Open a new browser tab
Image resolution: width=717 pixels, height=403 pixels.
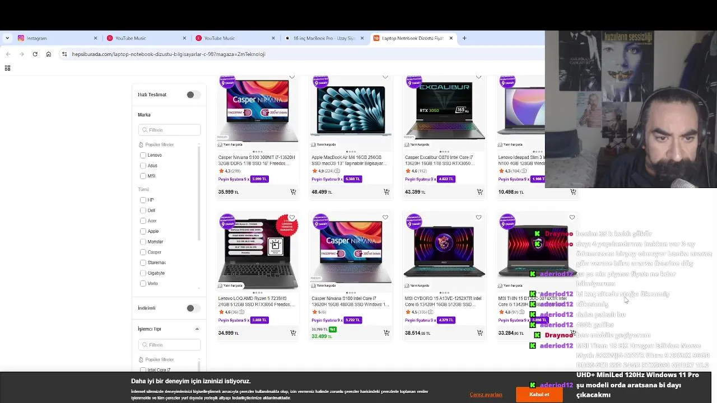[464, 38]
